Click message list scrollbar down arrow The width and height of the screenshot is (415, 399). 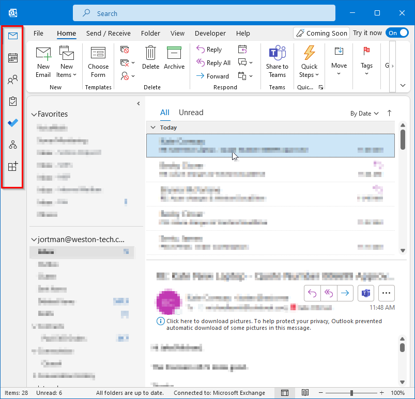click(403, 250)
